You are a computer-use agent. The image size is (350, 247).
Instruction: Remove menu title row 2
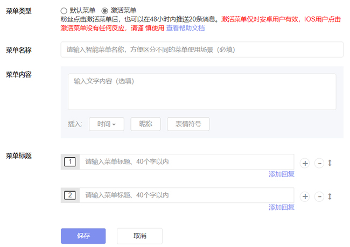coord(319,196)
